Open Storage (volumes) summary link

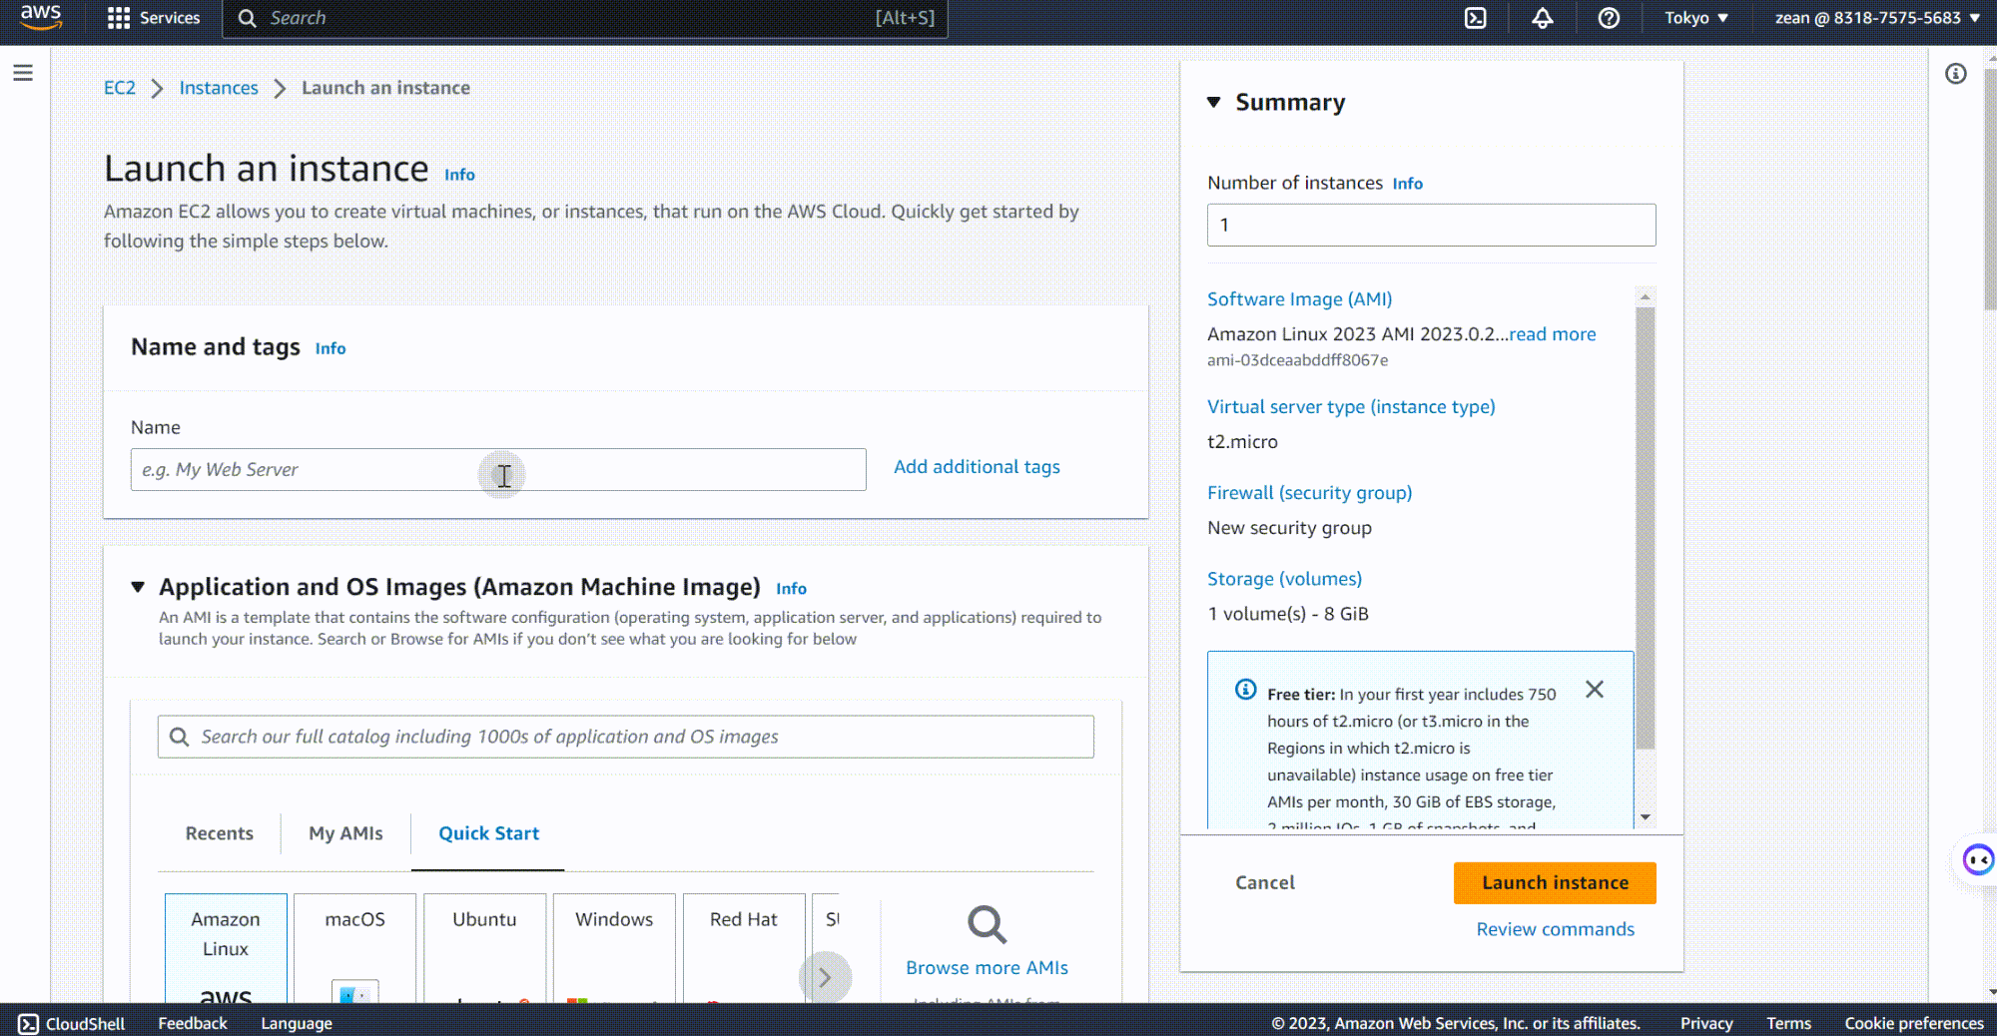tap(1284, 579)
